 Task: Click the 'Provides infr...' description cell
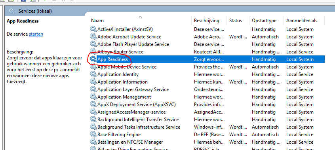click(209, 104)
